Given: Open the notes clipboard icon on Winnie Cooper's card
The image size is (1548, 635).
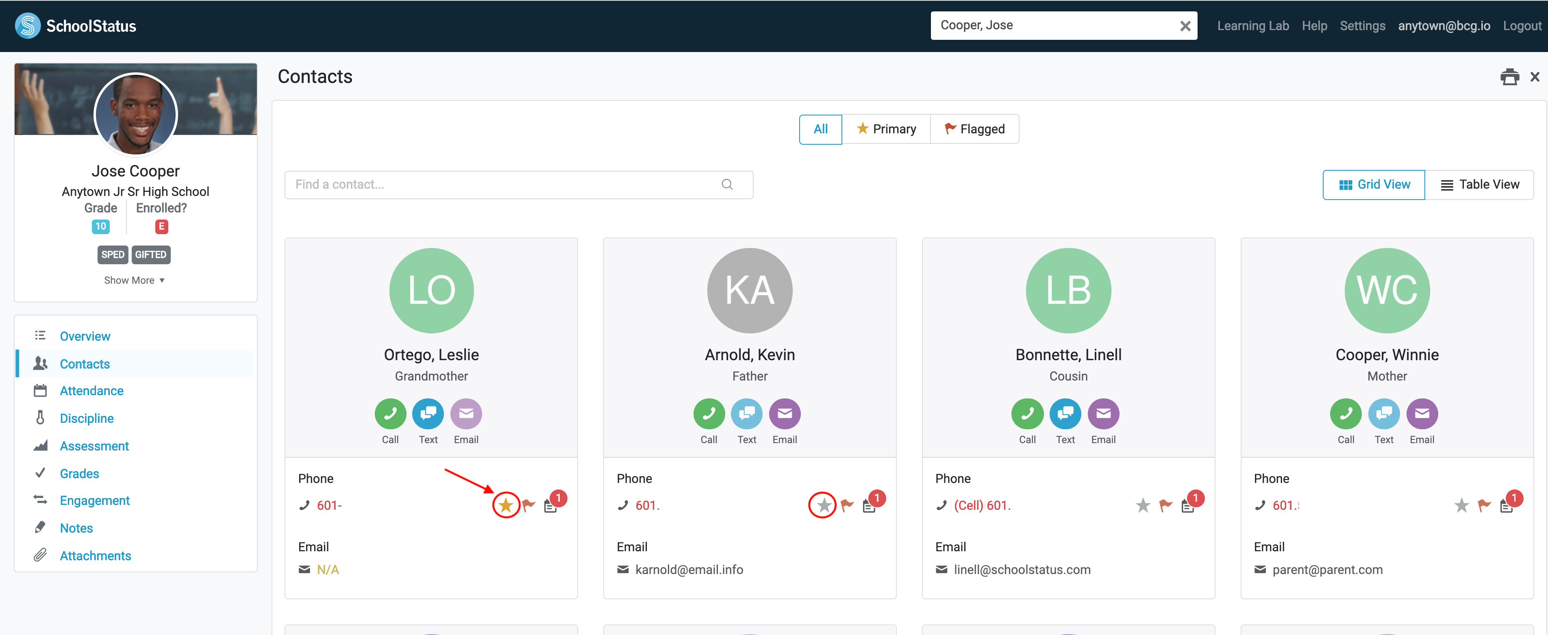Looking at the screenshot, I should pyautogui.click(x=1506, y=507).
